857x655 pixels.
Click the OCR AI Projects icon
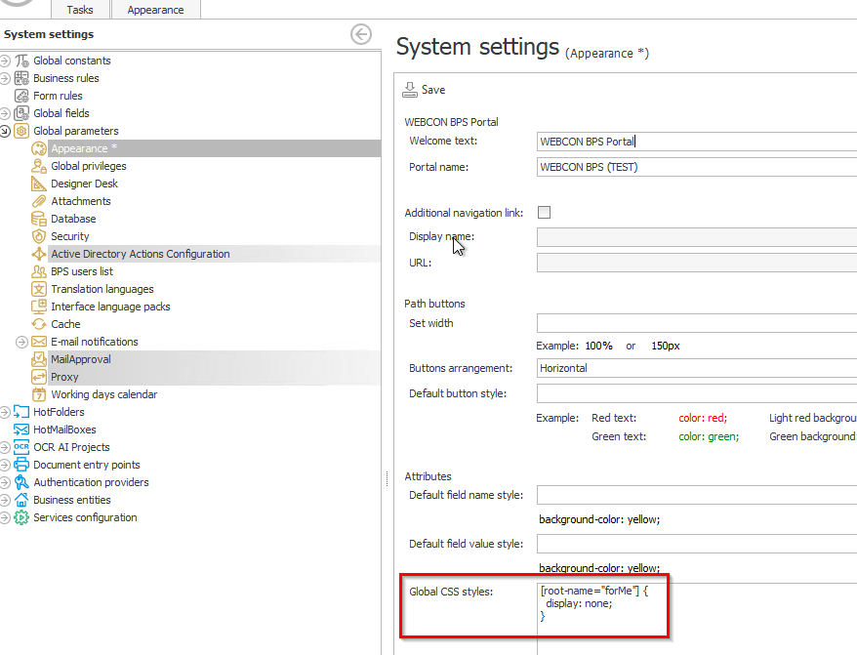click(21, 447)
